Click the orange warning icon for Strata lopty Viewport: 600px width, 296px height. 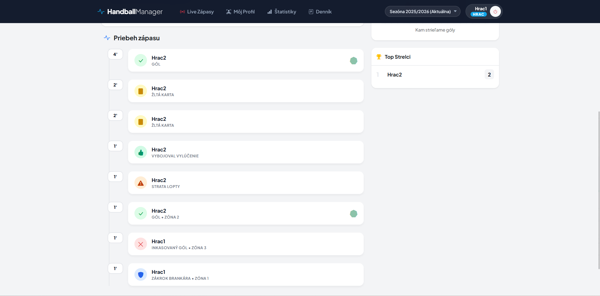click(x=141, y=183)
